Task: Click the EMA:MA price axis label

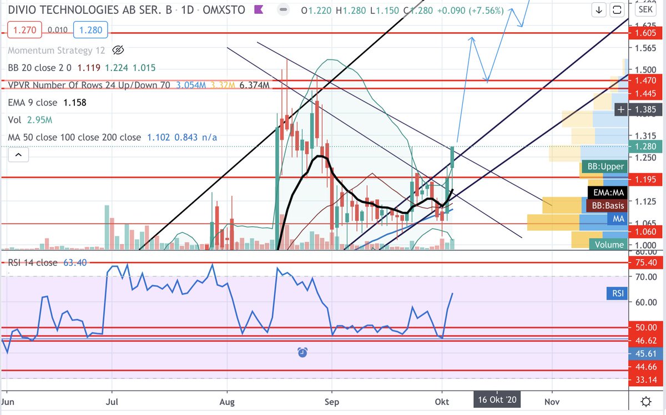Action: (607, 193)
